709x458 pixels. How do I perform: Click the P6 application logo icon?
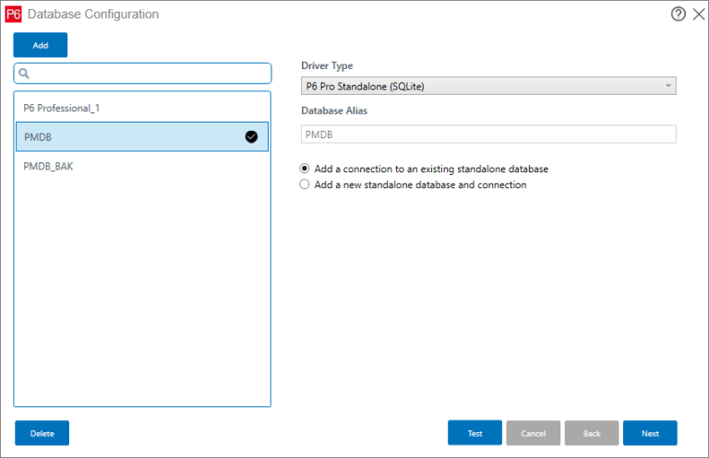[x=13, y=14]
